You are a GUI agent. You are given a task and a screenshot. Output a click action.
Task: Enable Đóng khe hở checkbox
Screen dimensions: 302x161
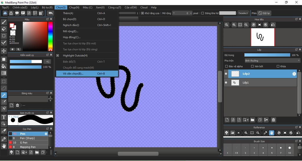pos(203,13)
